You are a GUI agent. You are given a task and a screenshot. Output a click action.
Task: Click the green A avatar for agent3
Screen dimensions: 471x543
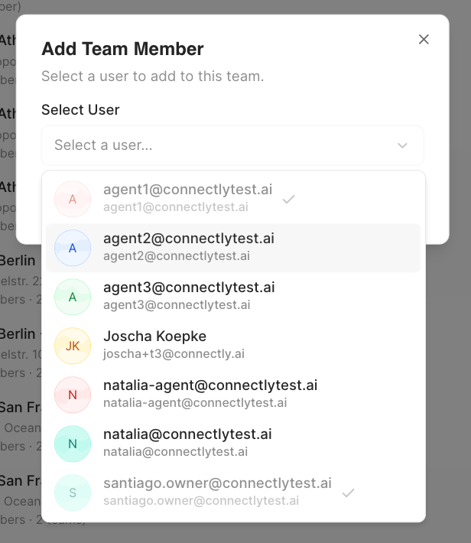tap(73, 297)
